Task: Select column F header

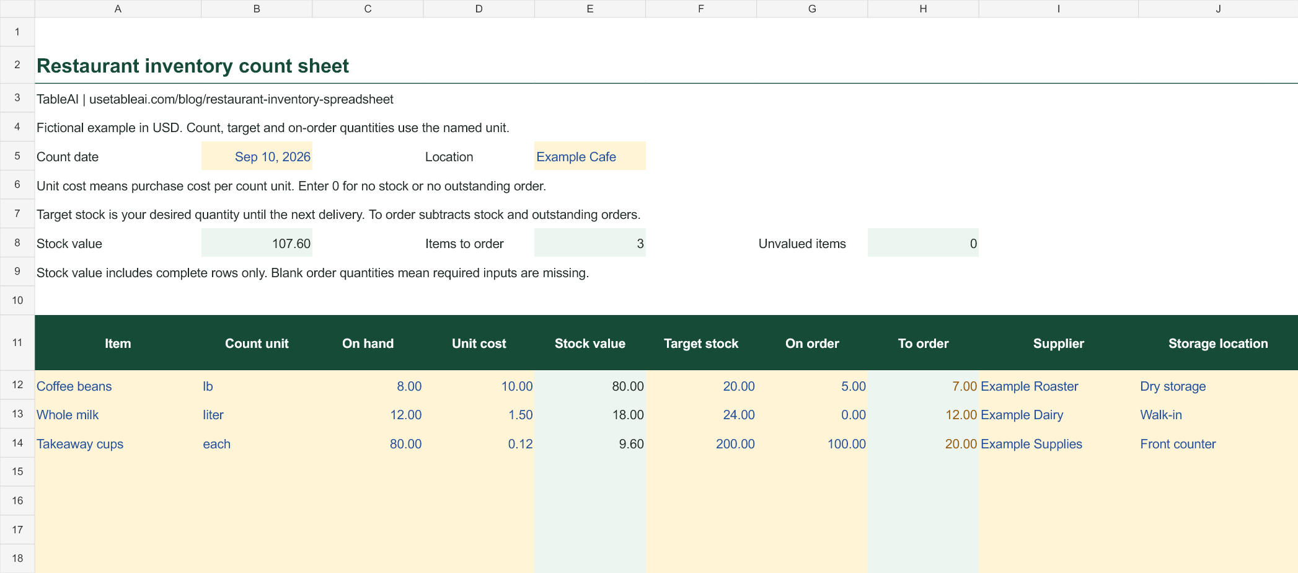Action: pyautogui.click(x=700, y=9)
